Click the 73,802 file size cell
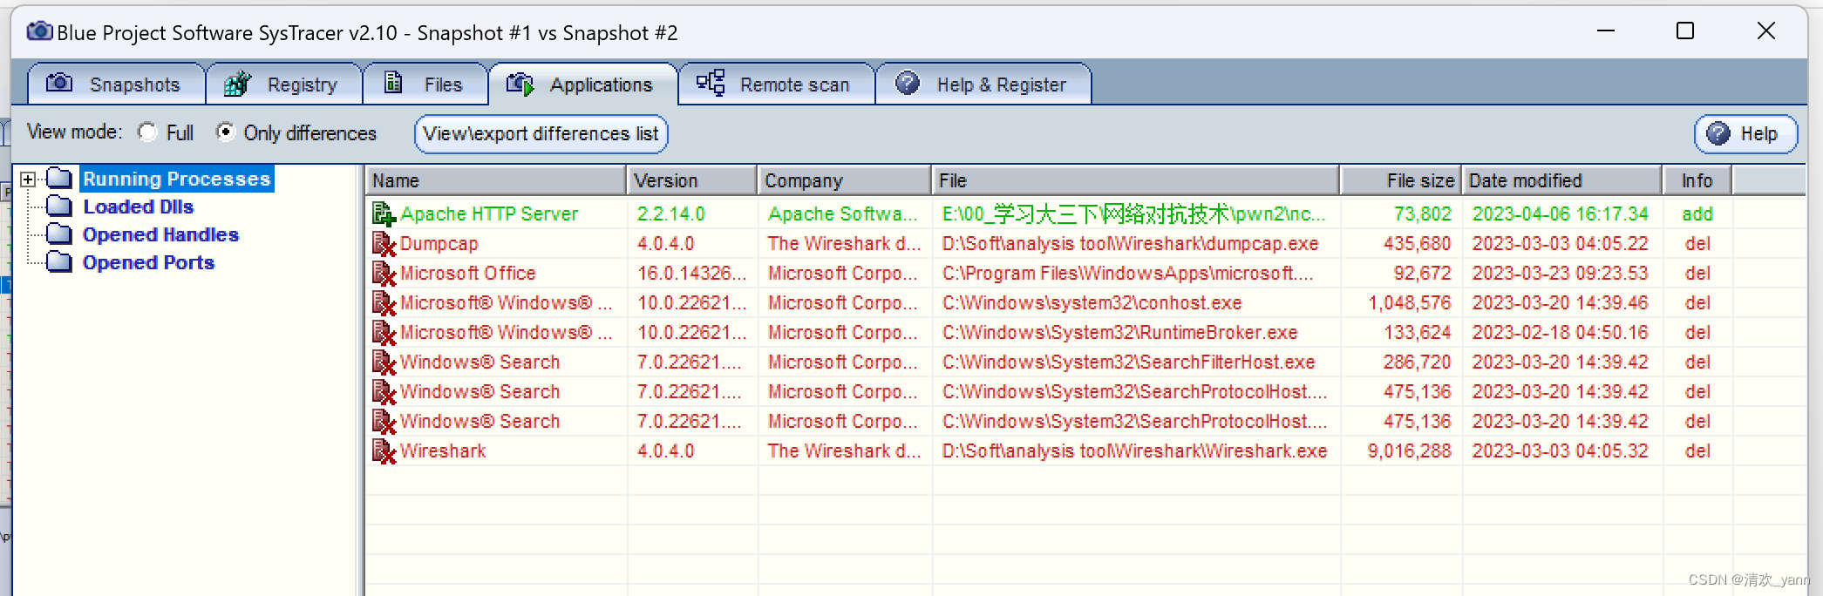This screenshot has width=1823, height=596. [1422, 213]
